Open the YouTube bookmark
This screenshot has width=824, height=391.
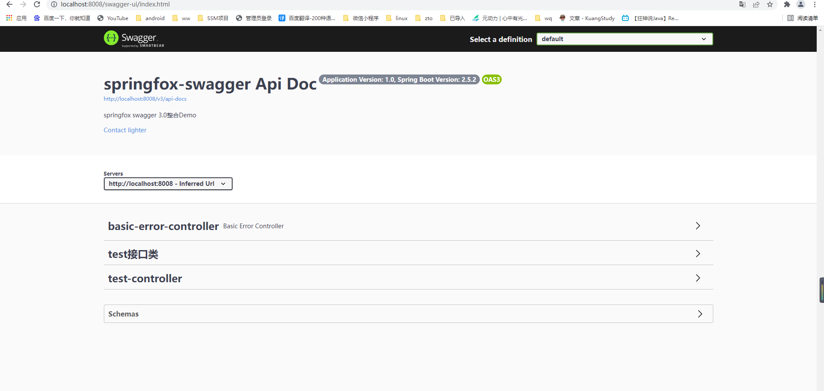112,18
